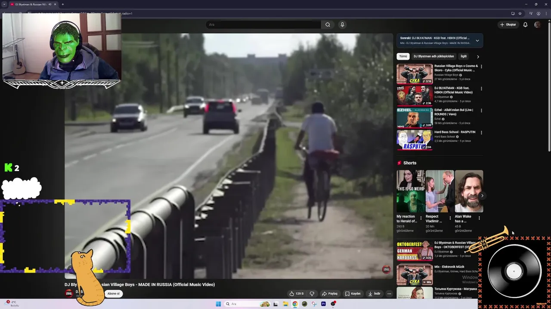
Task: Mute the tab via its speaker icon
Action: pyautogui.click(x=50, y=4)
